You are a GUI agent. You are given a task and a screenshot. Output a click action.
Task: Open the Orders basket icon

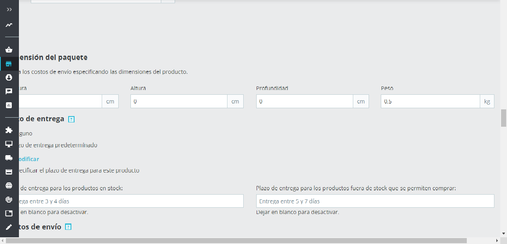click(x=9, y=50)
